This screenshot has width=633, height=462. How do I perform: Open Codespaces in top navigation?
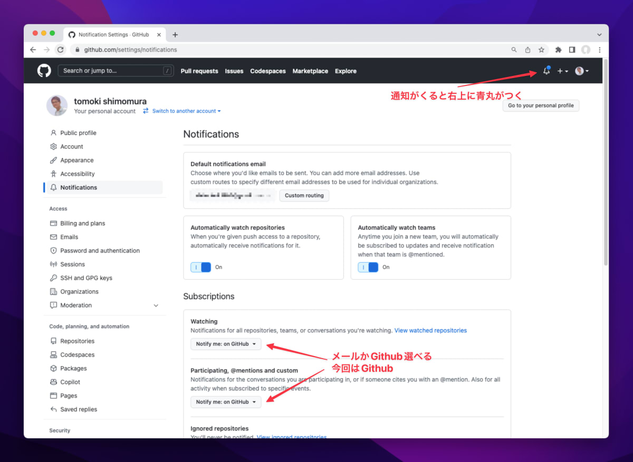268,71
